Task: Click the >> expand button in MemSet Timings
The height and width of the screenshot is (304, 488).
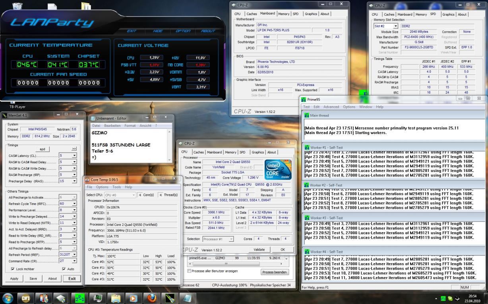Action: click(74, 149)
